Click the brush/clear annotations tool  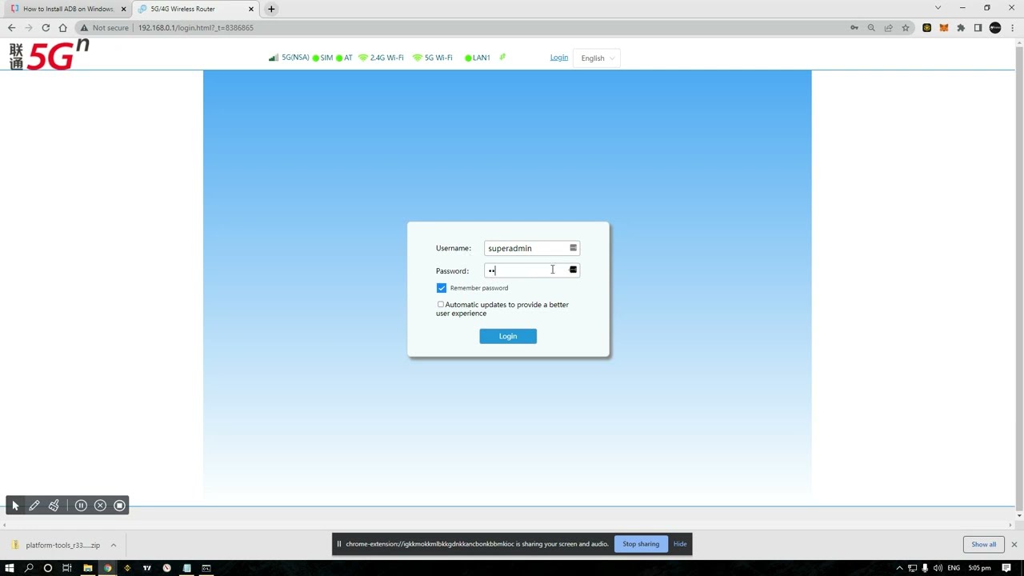54,506
